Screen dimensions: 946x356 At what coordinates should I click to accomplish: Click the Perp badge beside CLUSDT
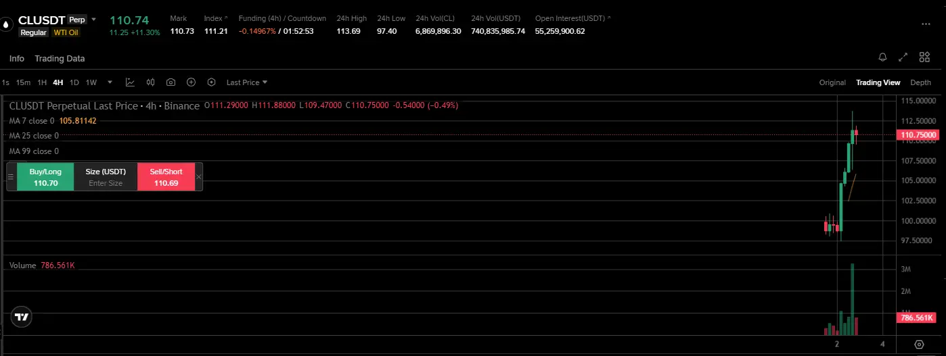(77, 20)
